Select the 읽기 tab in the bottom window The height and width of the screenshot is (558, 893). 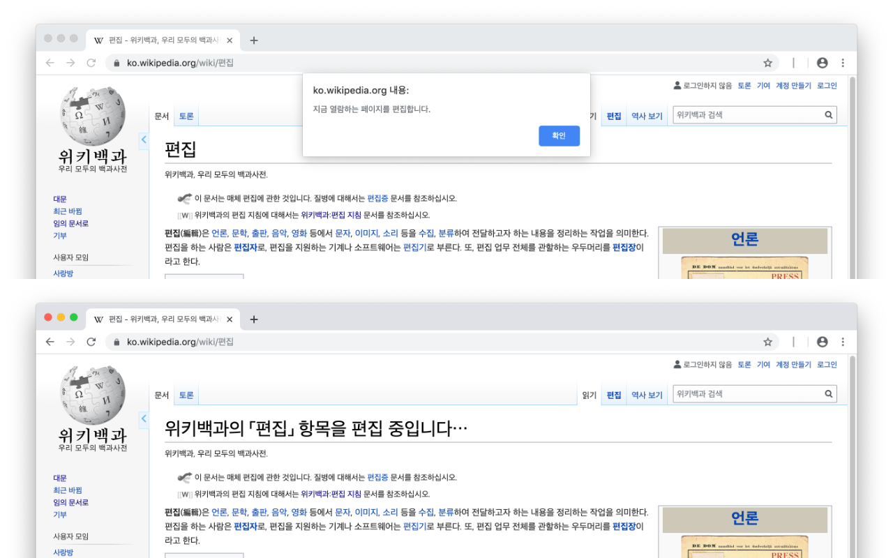[x=589, y=395]
